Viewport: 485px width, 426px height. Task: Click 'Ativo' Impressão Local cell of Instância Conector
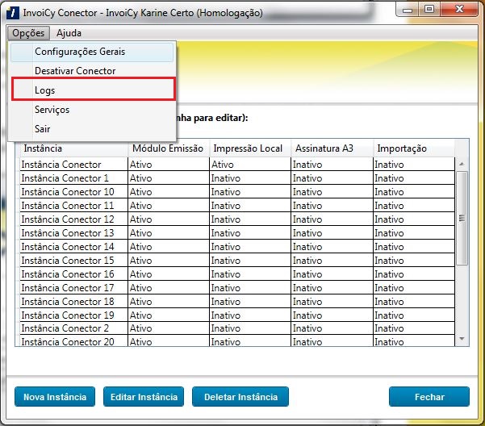click(250, 164)
